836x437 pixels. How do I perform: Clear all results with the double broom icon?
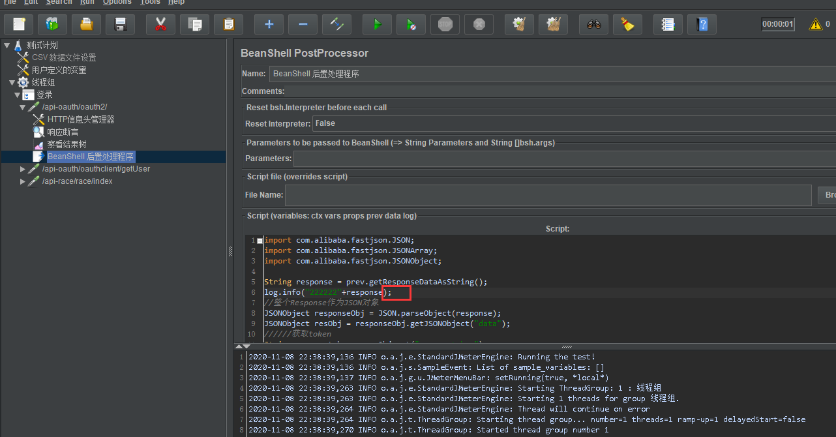click(x=553, y=25)
